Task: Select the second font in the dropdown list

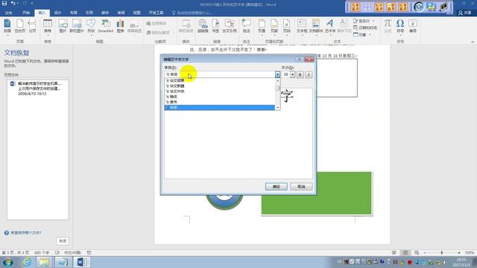Action: (219, 86)
